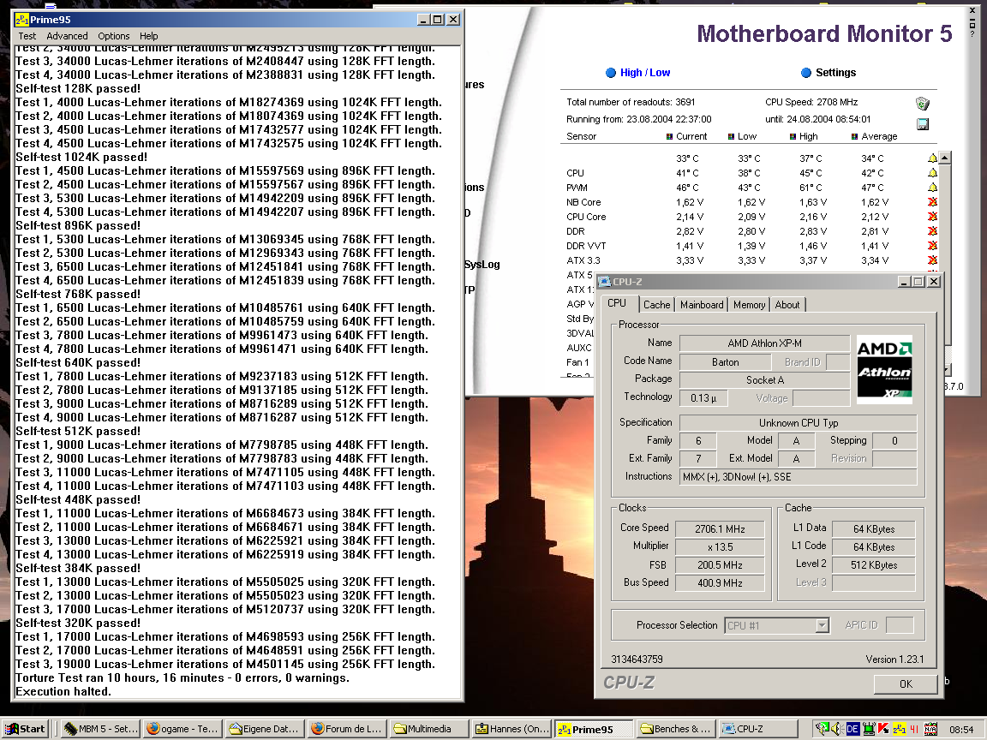Open the Advanced menu in Prime95

tap(67, 36)
